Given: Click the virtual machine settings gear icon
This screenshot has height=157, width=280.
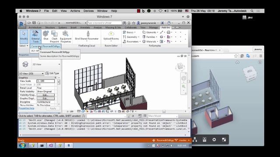Looking at the screenshot, I should (188, 17).
